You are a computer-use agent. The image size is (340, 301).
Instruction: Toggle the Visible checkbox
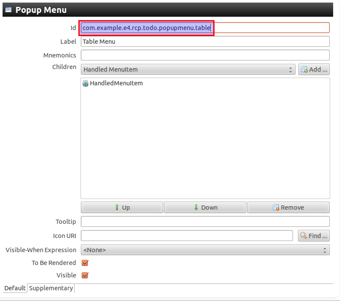(x=85, y=275)
